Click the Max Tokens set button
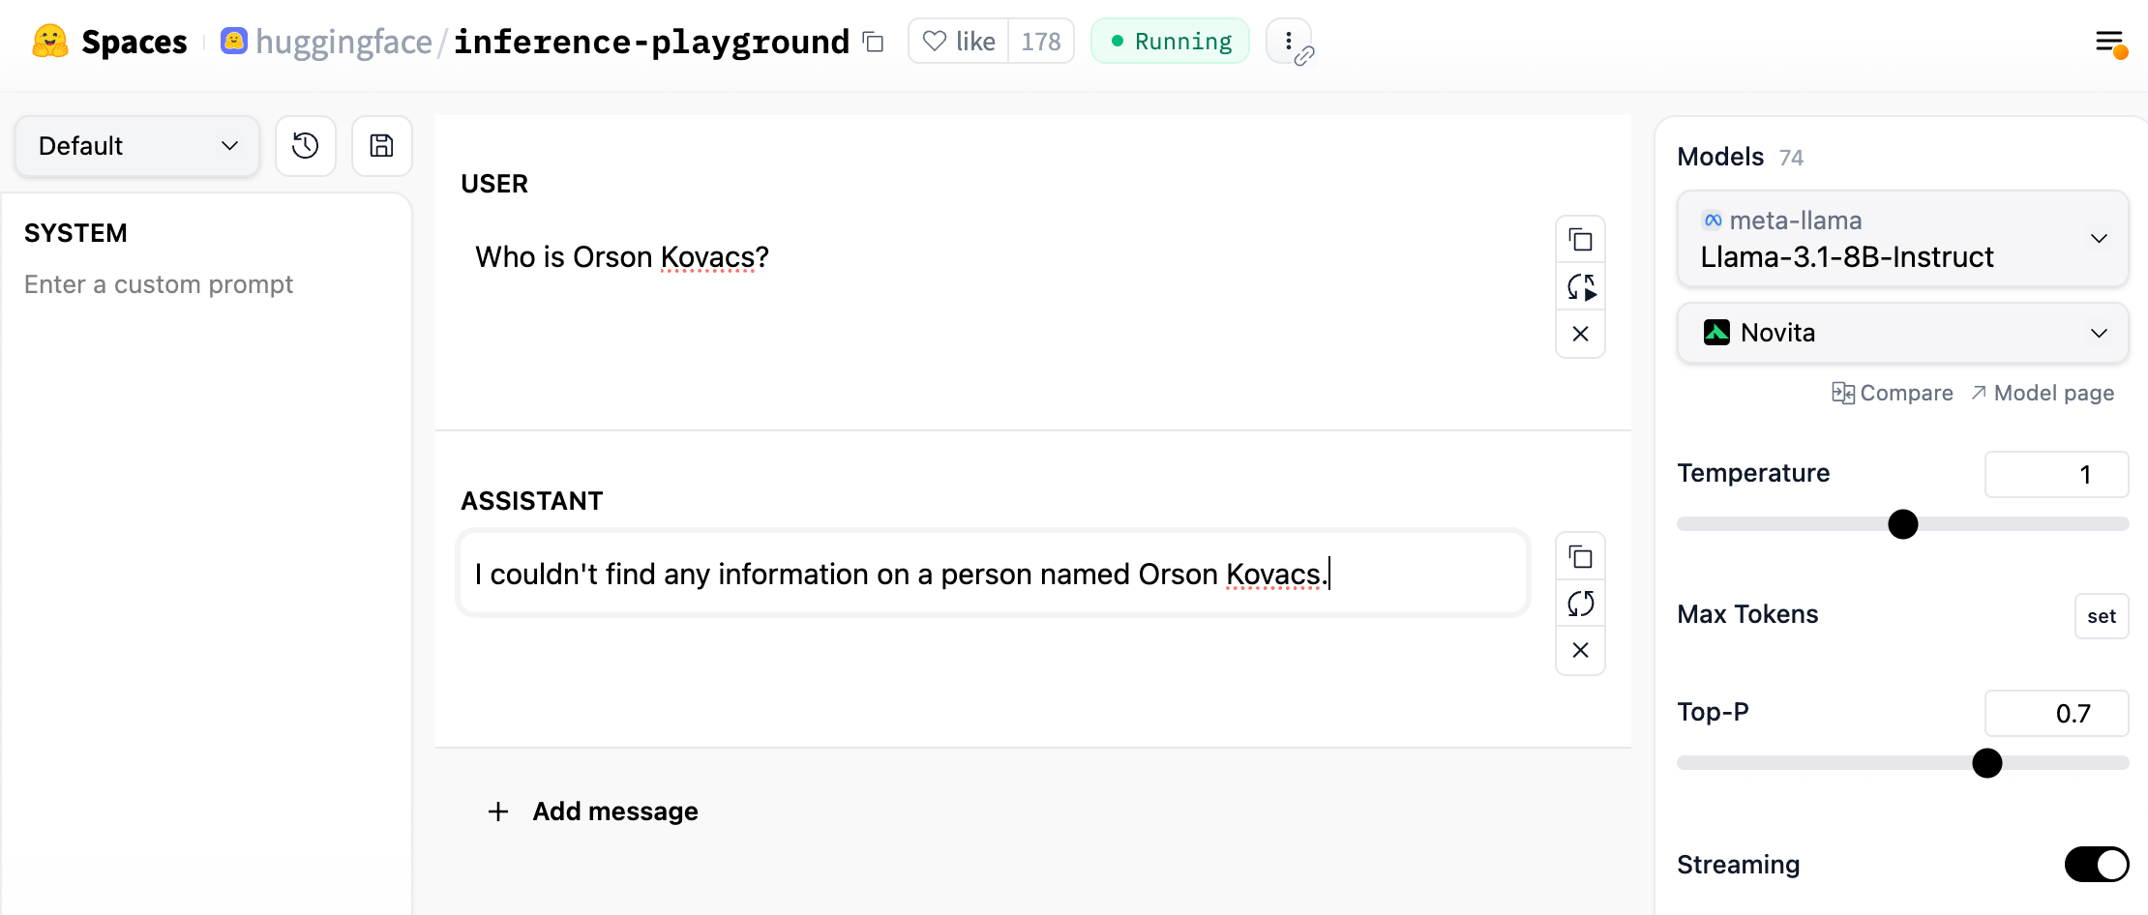Screen dimensions: 2148x915 [x=2101, y=616]
